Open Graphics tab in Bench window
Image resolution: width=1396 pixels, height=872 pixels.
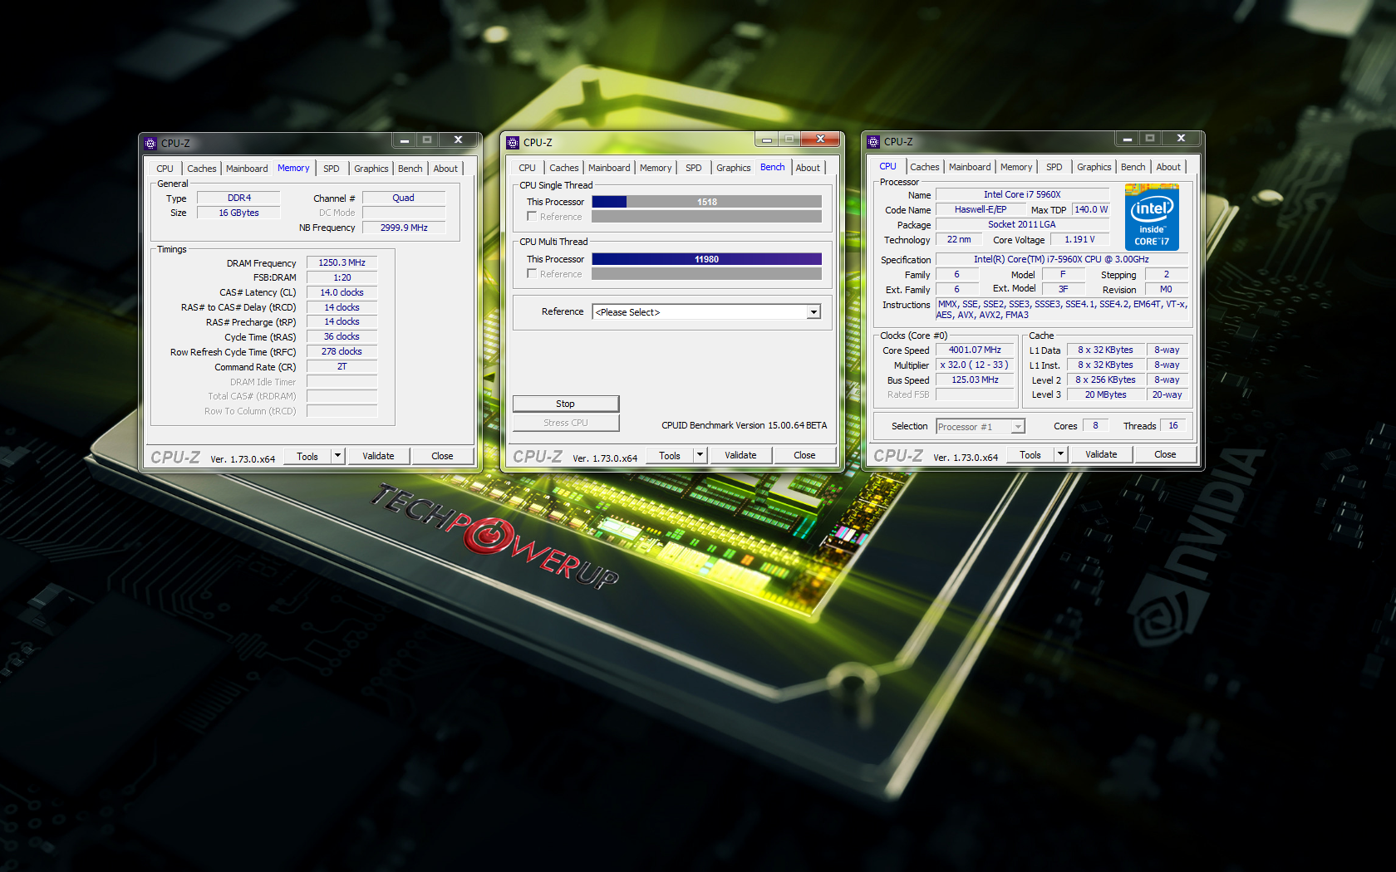tap(734, 168)
